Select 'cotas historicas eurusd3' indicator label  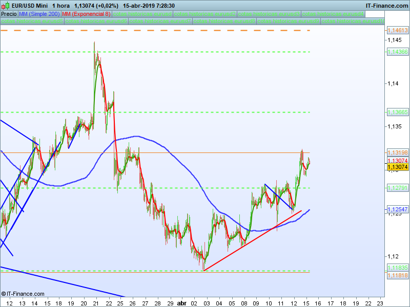pos(269,14)
